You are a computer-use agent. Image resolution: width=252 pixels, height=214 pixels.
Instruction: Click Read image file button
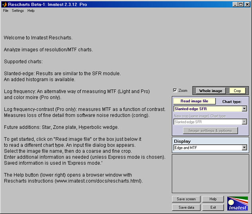point(194,101)
